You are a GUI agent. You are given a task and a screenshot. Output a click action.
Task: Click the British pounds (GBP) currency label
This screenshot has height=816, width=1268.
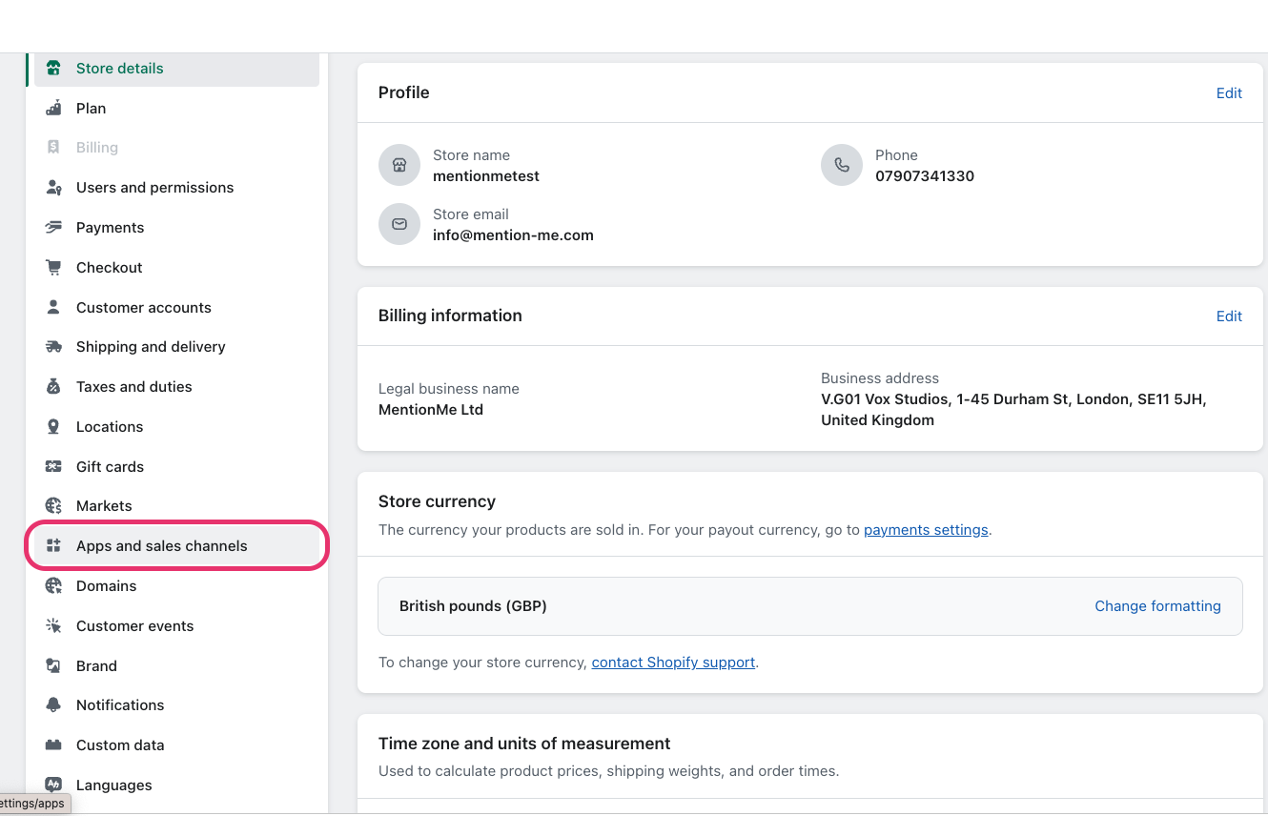pos(473,606)
